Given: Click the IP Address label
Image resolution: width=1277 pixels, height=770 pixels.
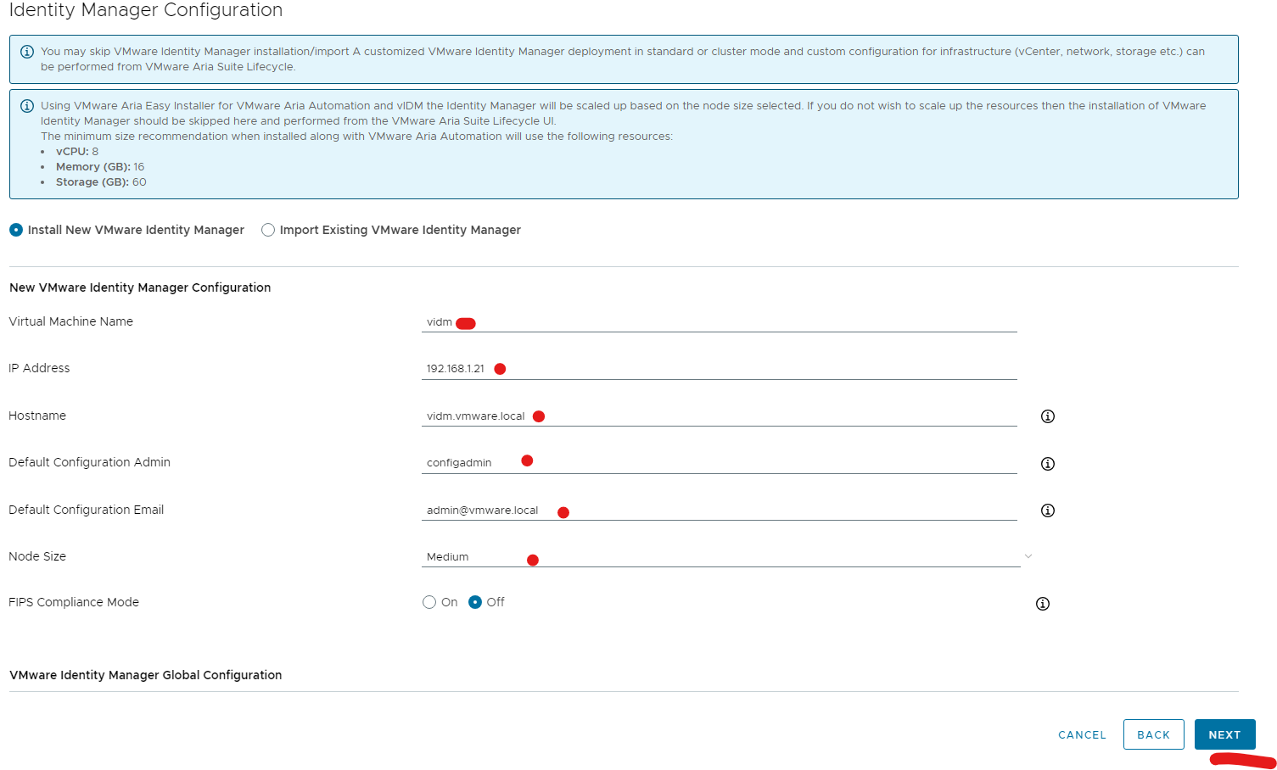Looking at the screenshot, I should point(39,368).
